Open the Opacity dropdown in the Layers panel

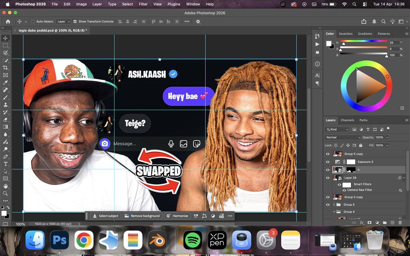(x=387, y=137)
